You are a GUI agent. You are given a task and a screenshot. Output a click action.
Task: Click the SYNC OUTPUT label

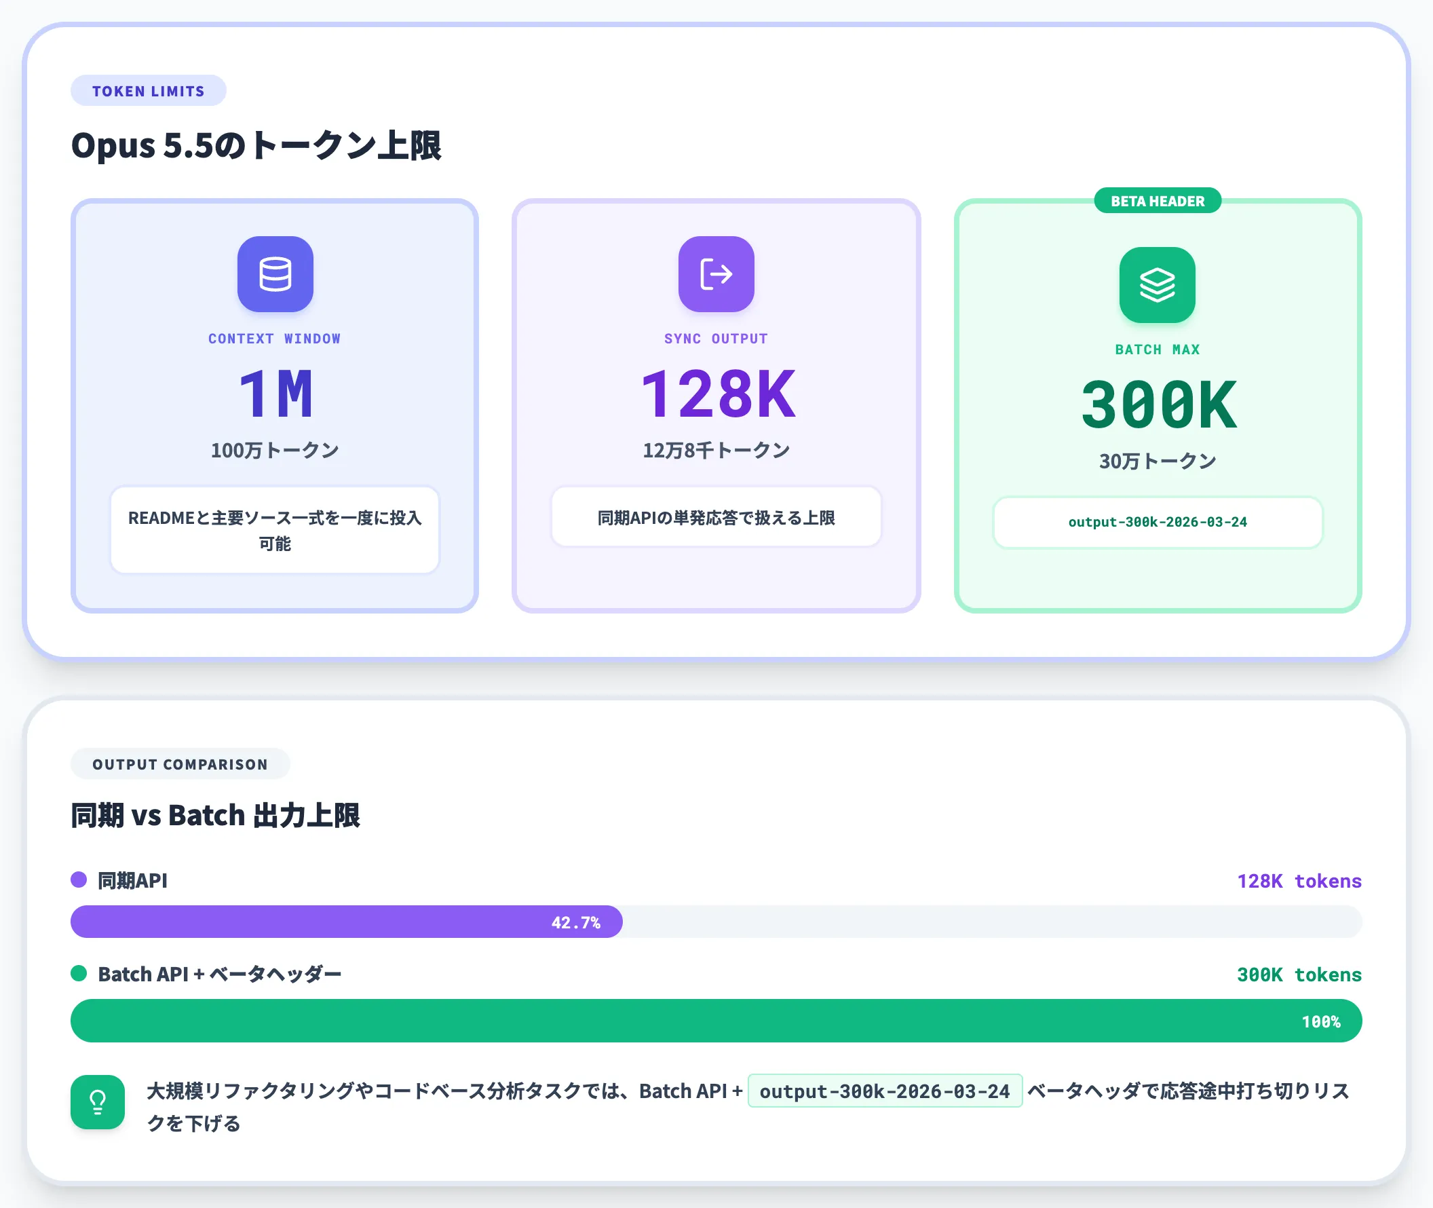(x=716, y=338)
